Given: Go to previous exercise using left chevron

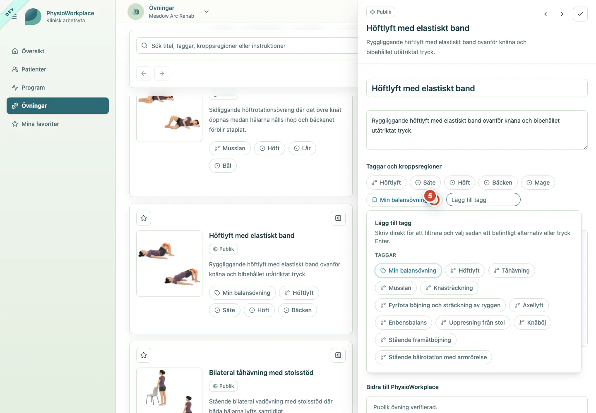Looking at the screenshot, I should click(546, 14).
